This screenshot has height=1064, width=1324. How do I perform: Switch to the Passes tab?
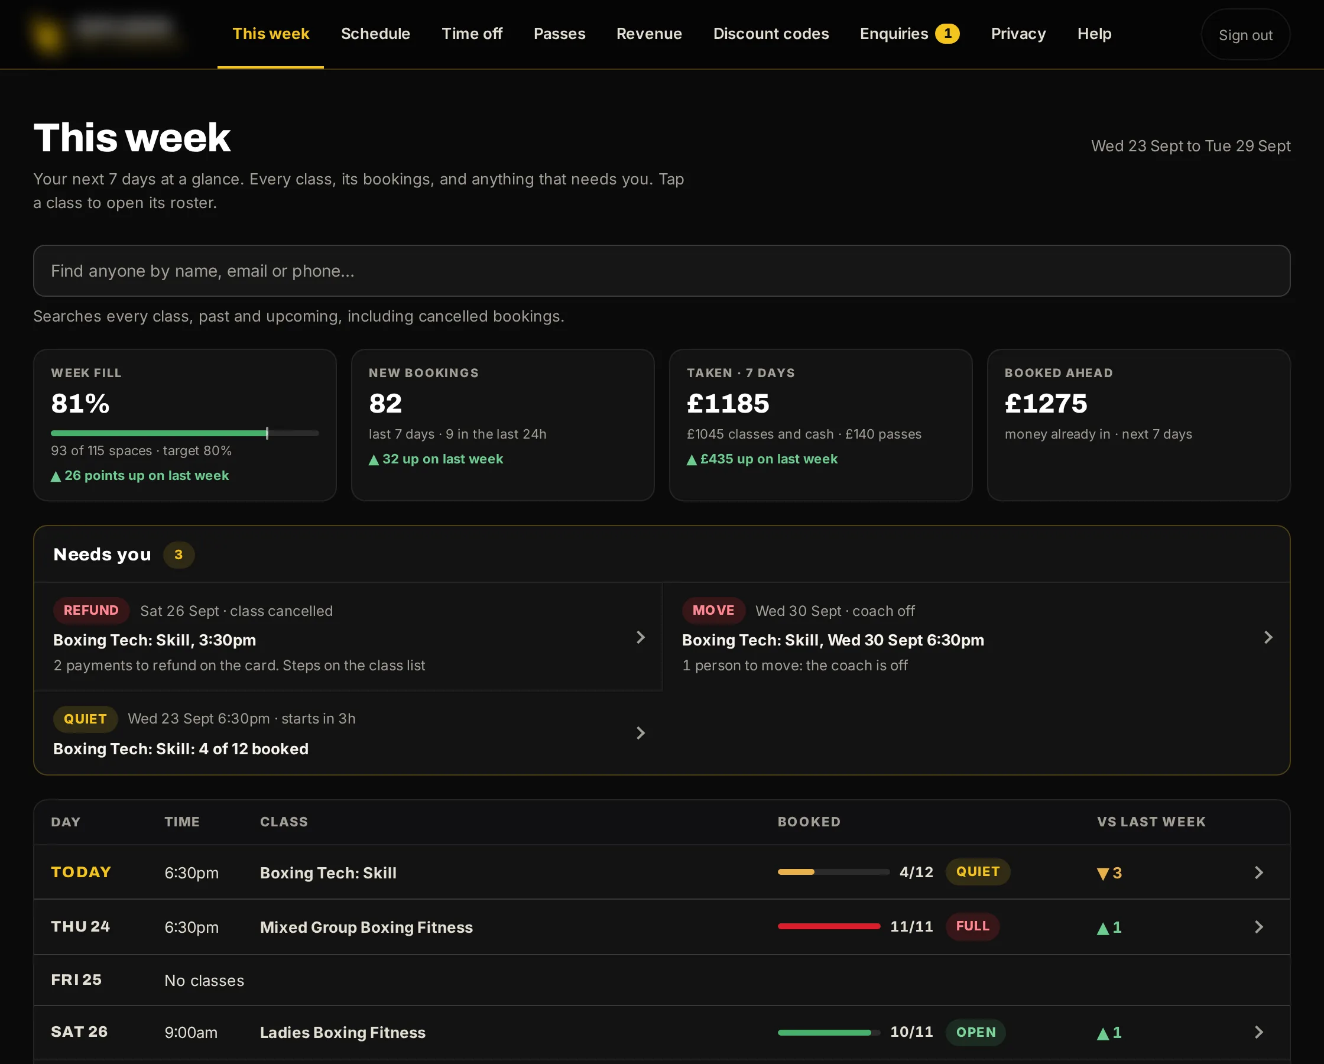pos(559,34)
